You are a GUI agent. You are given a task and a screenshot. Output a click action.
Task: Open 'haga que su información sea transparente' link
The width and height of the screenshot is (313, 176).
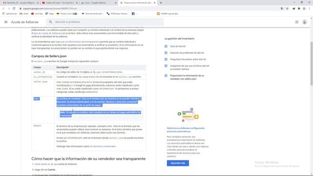[x=76, y=42]
